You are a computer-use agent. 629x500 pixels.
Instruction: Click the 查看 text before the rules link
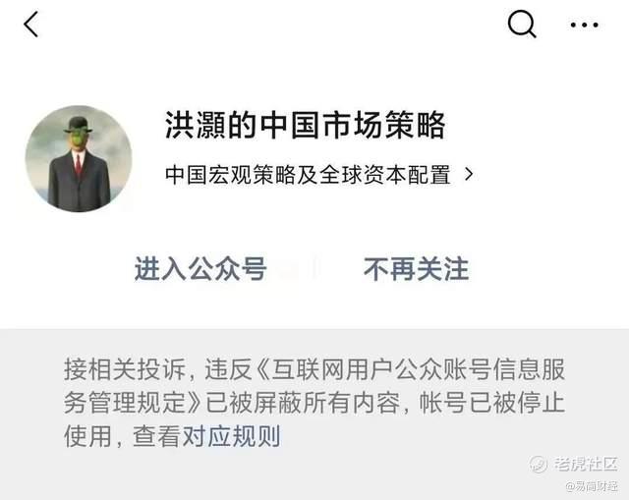click(157, 436)
